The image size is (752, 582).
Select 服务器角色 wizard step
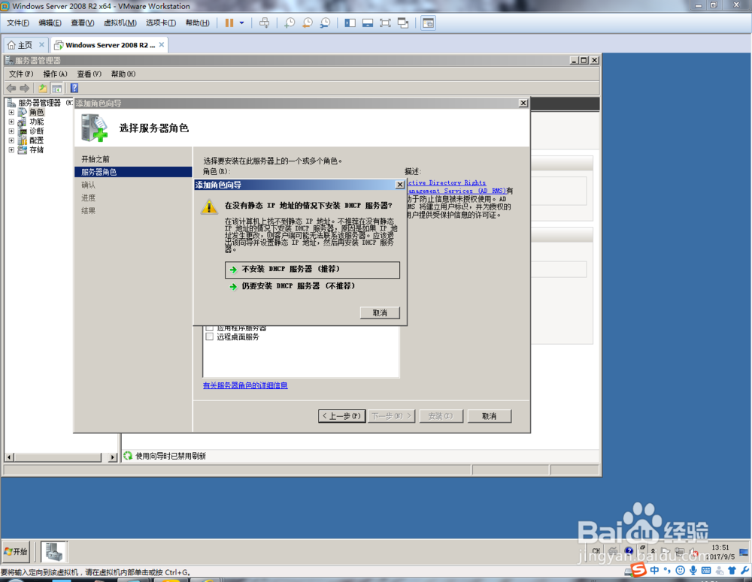click(x=133, y=172)
